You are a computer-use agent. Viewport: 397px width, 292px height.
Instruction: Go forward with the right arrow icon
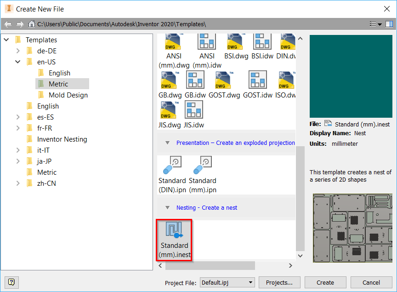20,24
